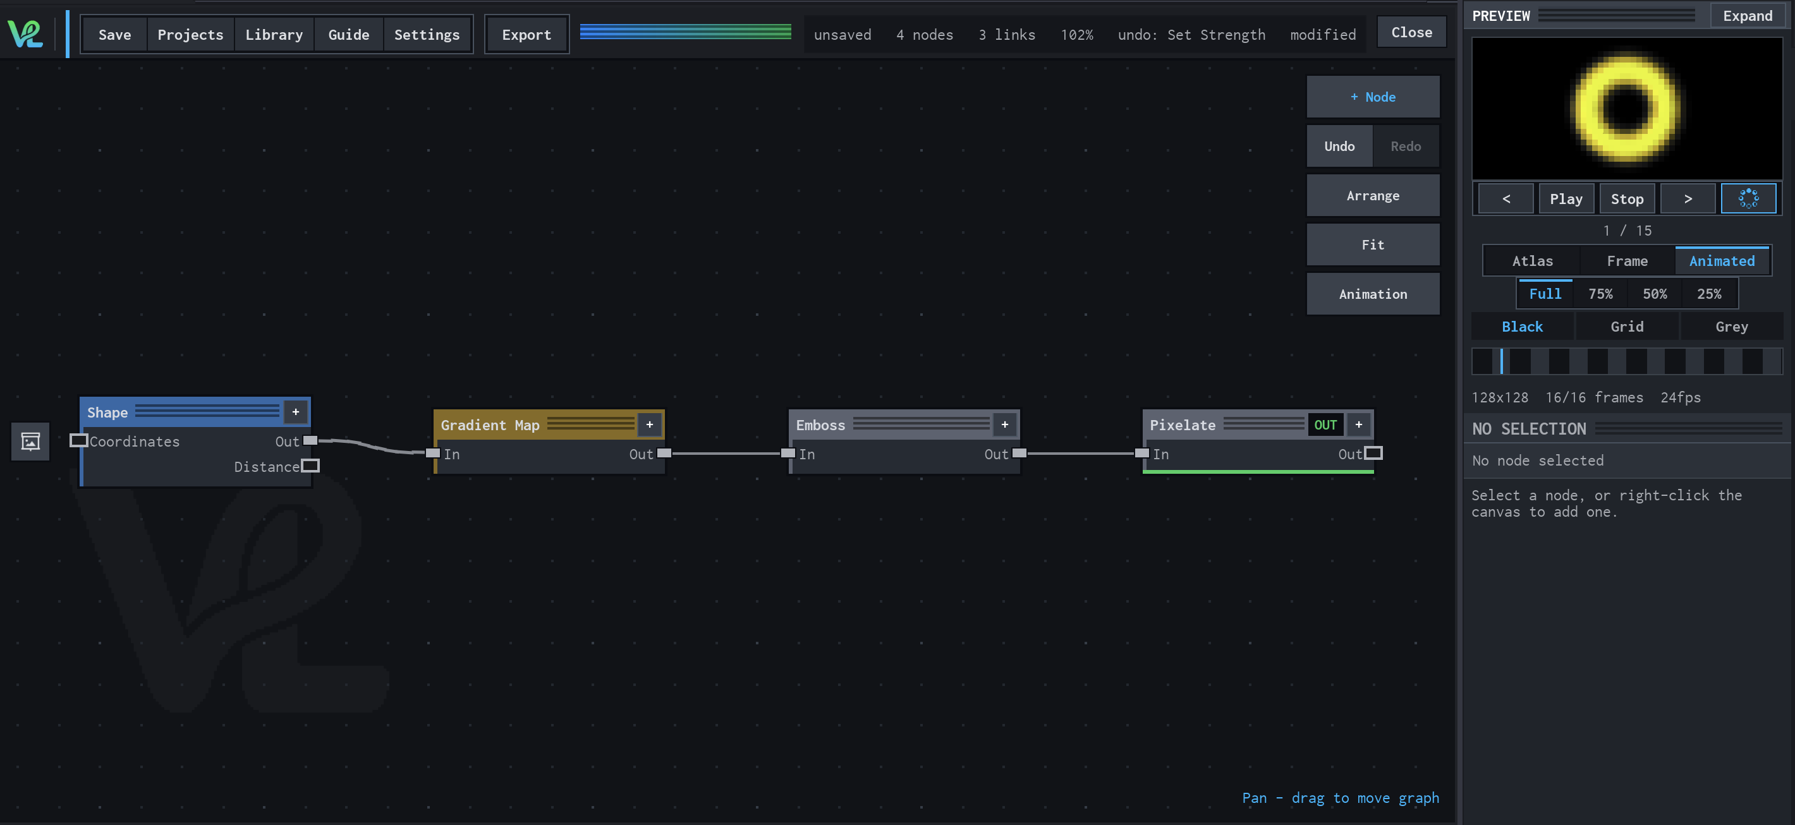Click the 102% zoom indicator
Viewport: 1795px width, 825px height.
point(1076,34)
